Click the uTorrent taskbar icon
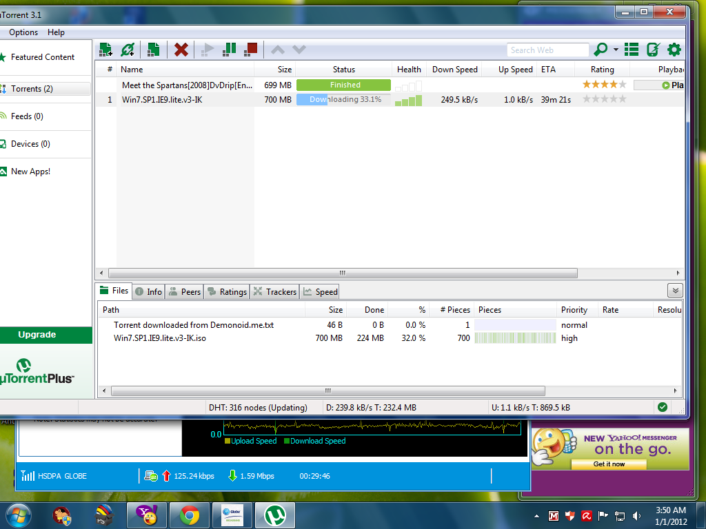 click(x=274, y=515)
